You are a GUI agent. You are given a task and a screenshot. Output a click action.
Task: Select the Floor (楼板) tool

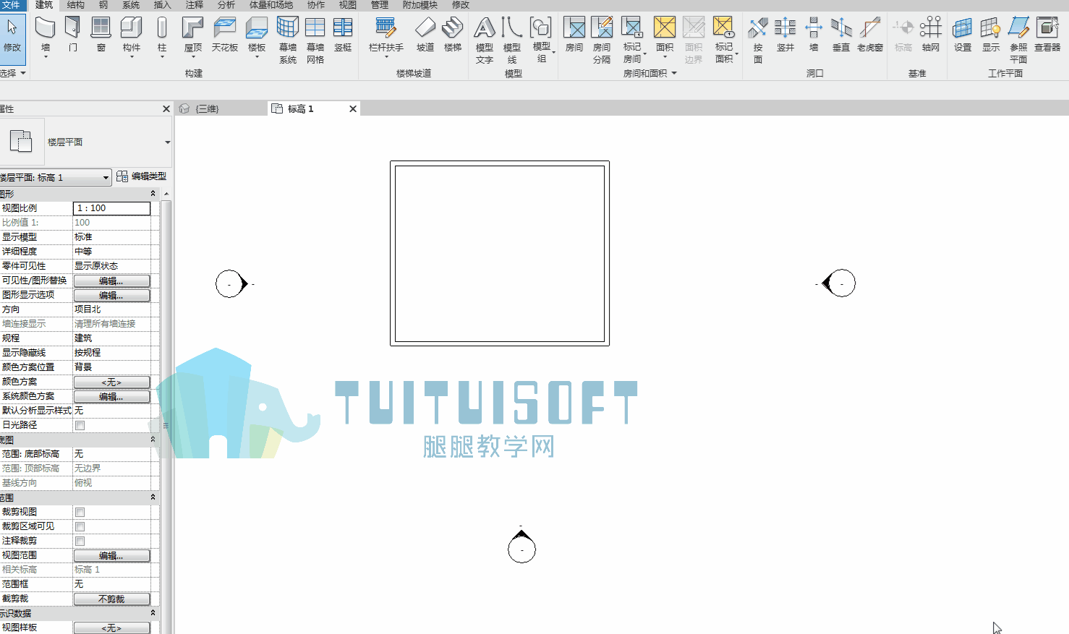pyautogui.click(x=257, y=35)
